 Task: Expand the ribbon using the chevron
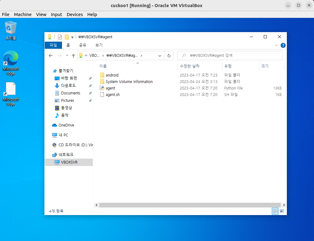click(x=276, y=45)
